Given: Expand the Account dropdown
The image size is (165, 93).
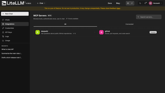Looking at the screenshot, I should click(x=157, y=3).
